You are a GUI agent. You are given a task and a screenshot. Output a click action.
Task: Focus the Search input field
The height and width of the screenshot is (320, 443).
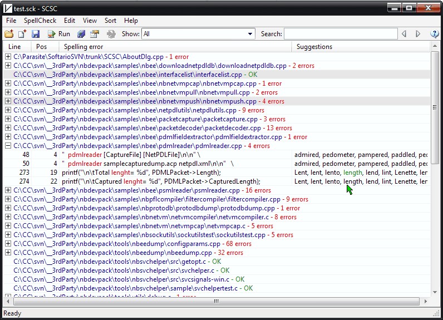(x=341, y=34)
